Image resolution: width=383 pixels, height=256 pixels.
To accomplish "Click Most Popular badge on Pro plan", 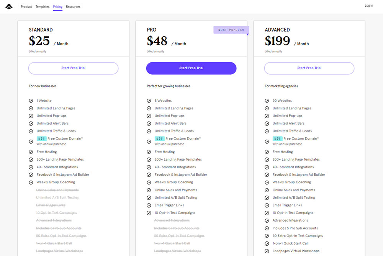I will (x=231, y=30).
